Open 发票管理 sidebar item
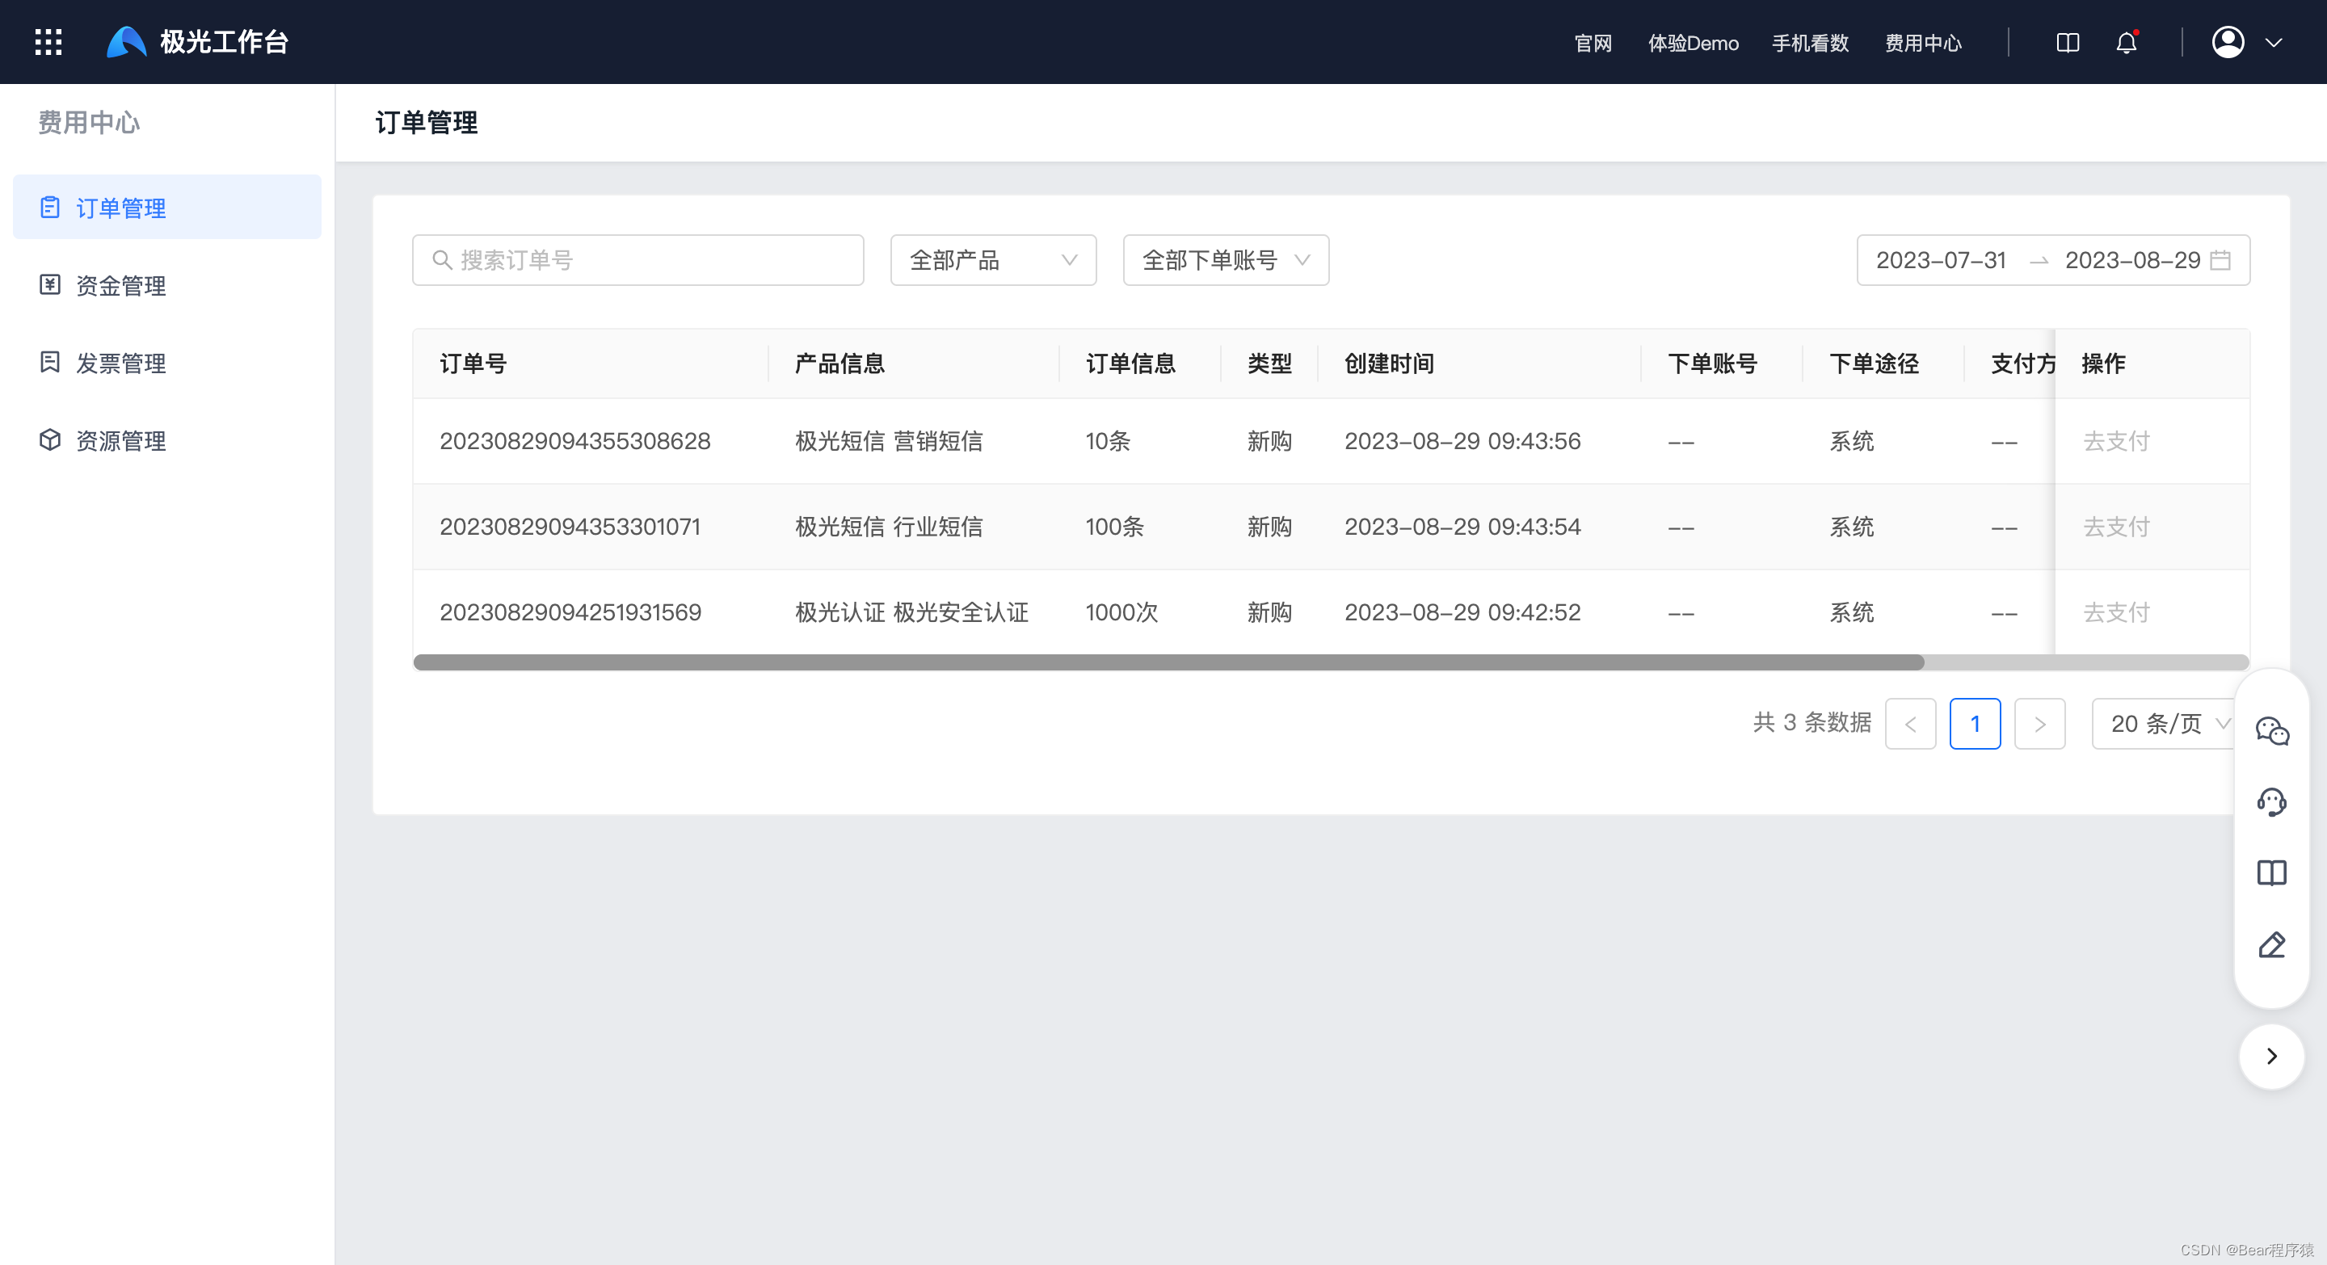 (x=120, y=363)
